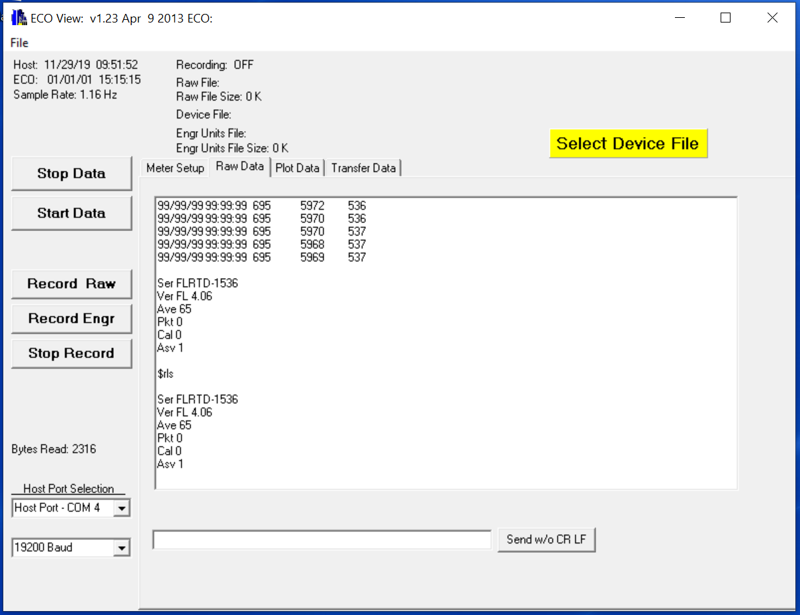Image resolution: width=800 pixels, height=615 pixels.
Task: Maximize the ECO View window
Action: point(725,18)
